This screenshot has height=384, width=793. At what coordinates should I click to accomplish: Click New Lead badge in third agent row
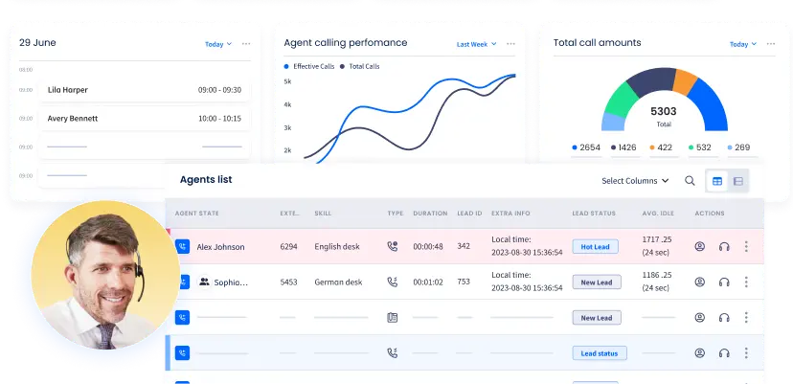[x=597, y=318]
